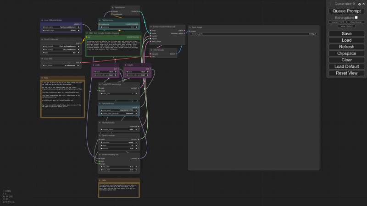Collapse the Load Diffusion Model node dot

coord(42,21)
